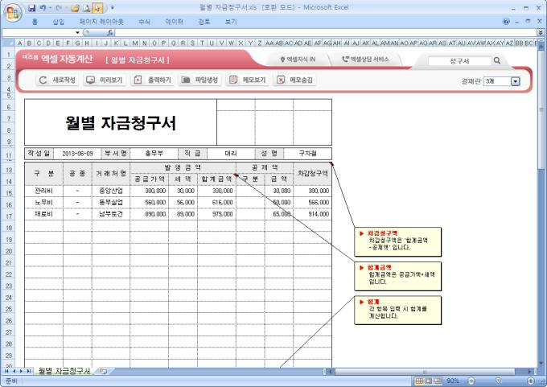Click the zoom slider handle
Image resolution: width=547 pixels, height=387 pixels.
point(498,381)
